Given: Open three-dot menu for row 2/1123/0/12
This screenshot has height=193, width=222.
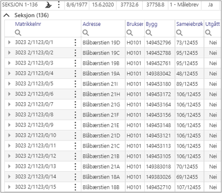Looking at the screenshot, I should click(75, 156).
